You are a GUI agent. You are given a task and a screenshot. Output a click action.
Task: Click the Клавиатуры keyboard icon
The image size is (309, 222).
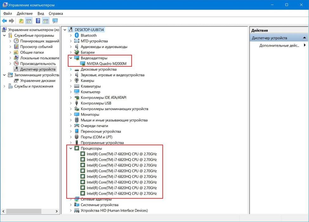(x=77, y=86)
